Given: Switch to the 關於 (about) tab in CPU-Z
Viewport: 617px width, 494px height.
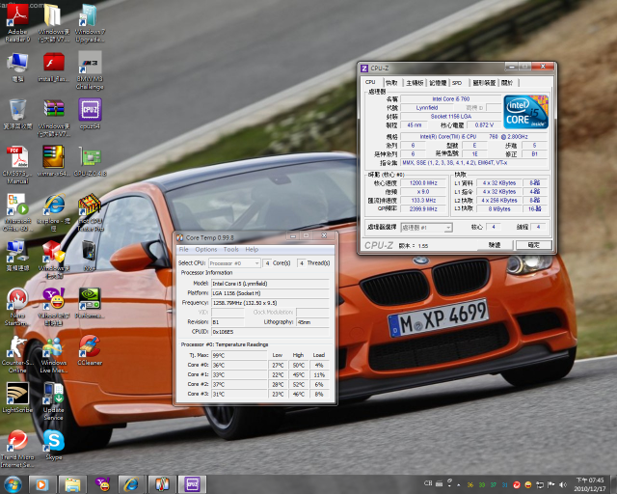Looking at the screenshot, I should tap(507, 83).
